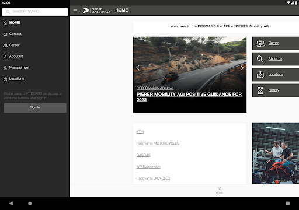
Task: Open the Husqvarna BICYCLES link
Action: [x=153, y=178]
